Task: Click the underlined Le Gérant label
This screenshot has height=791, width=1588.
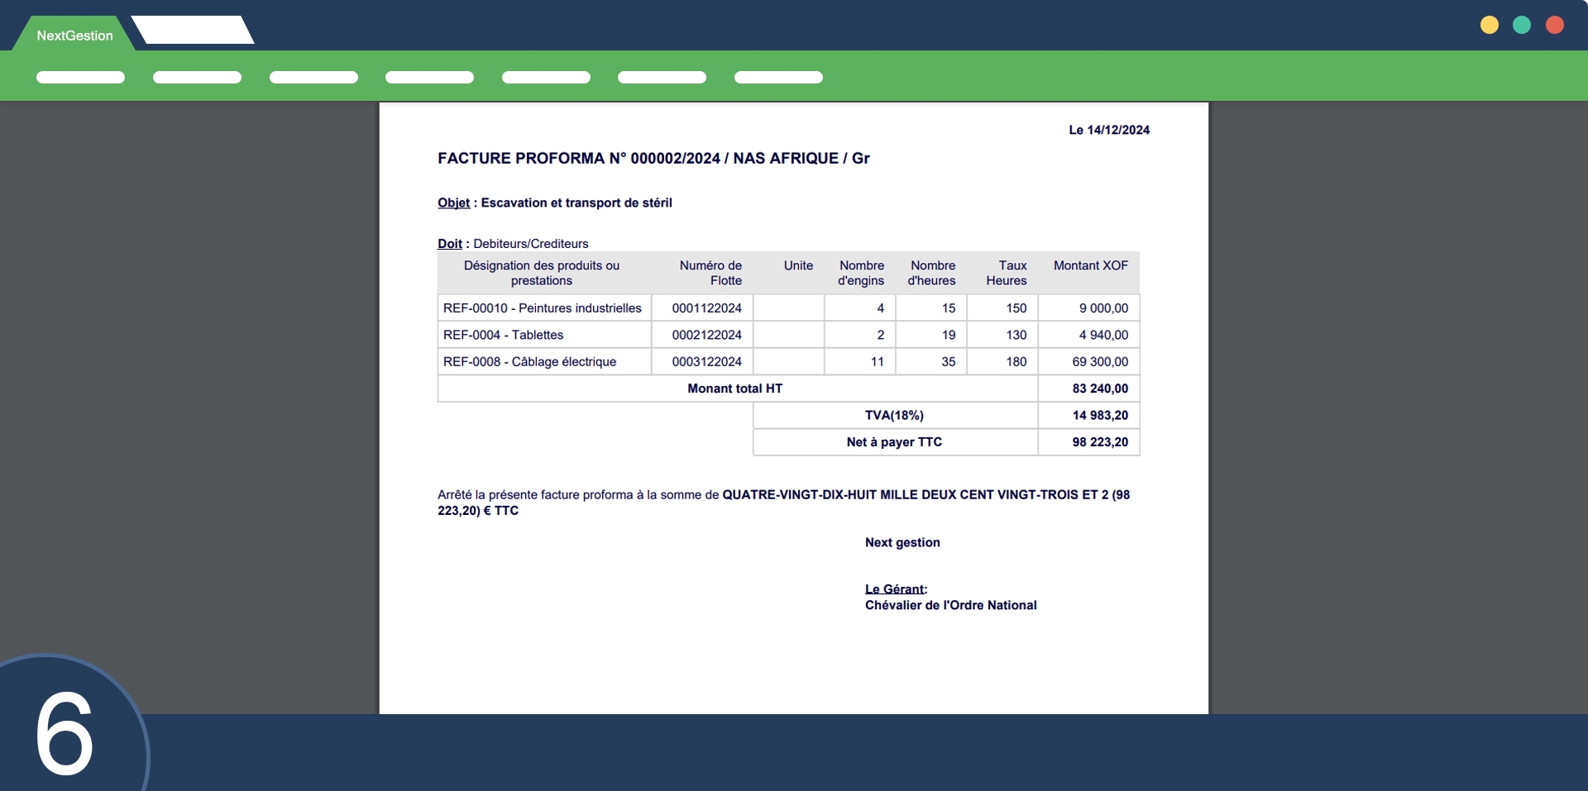Action: pyautogui.click(x=894, y=589)
